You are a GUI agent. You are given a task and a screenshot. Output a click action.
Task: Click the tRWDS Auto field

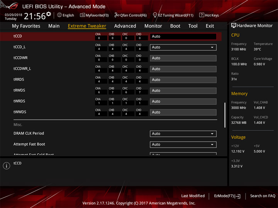tap(183, 91)
